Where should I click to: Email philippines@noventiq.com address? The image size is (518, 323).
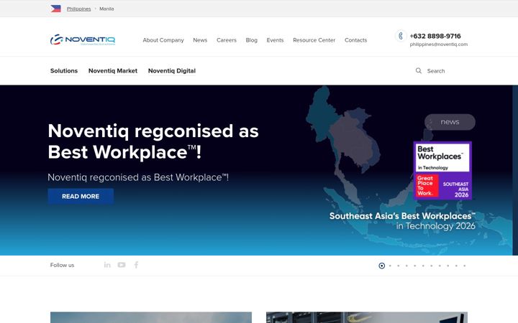(439, 45)
